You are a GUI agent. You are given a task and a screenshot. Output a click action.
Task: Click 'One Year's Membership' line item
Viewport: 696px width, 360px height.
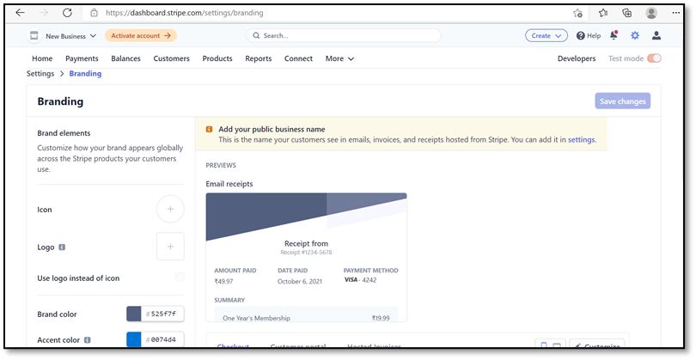click(257, 318)
